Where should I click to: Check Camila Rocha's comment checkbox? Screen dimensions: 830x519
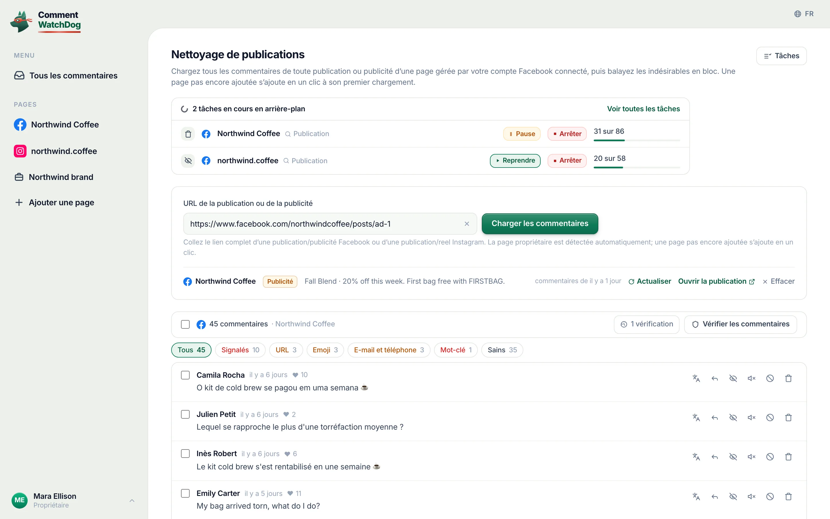click(185, 375)
